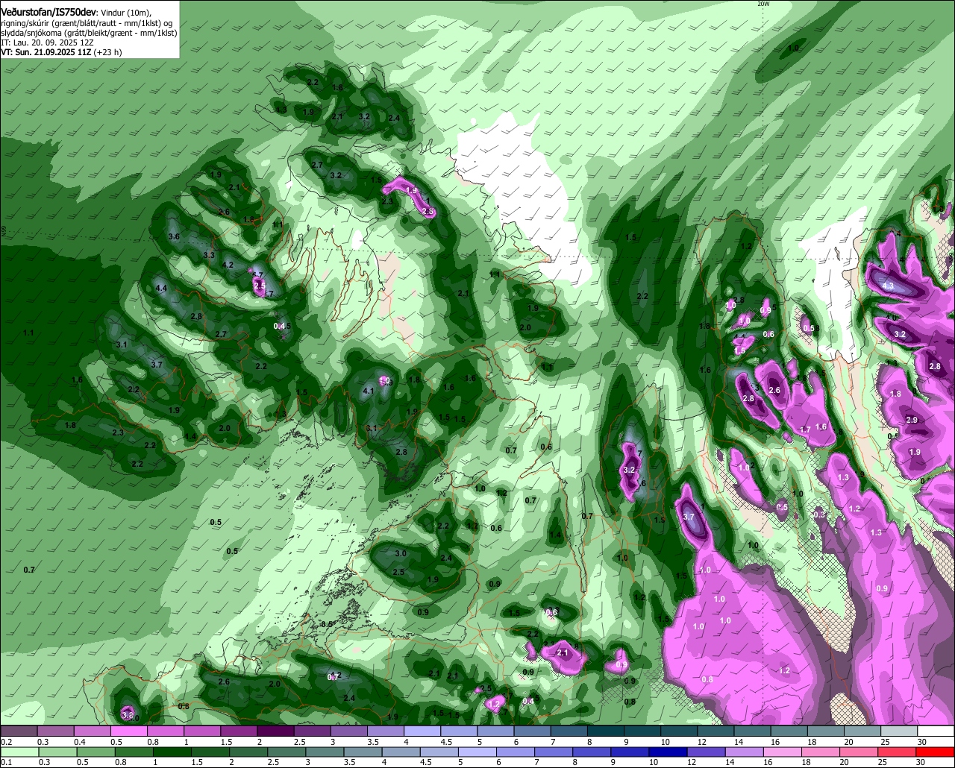Click top legend swatch between 0.2 and 0.3
955x768 pixels.
19,731
